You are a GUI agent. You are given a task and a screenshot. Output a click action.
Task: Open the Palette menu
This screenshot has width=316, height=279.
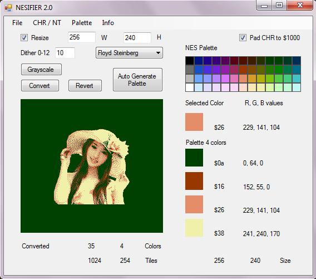click(x=82, y=23)
